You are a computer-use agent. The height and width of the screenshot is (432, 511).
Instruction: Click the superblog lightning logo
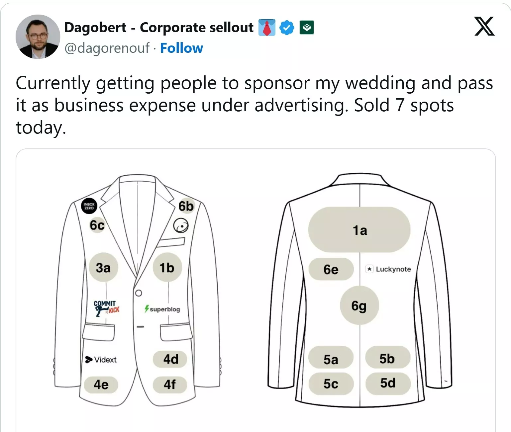pyautogui.click(x=162, y=309)
